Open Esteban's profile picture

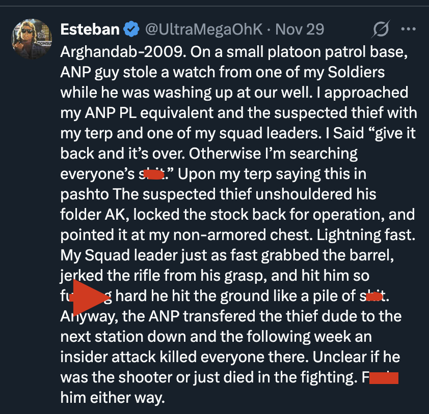[x=32, y=40]
